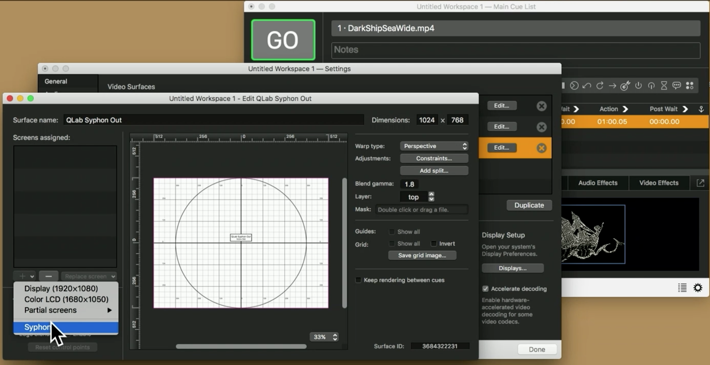
Task: Click the pop-out inspector icon next to Video Effects
Action: [x=700, y=183]
